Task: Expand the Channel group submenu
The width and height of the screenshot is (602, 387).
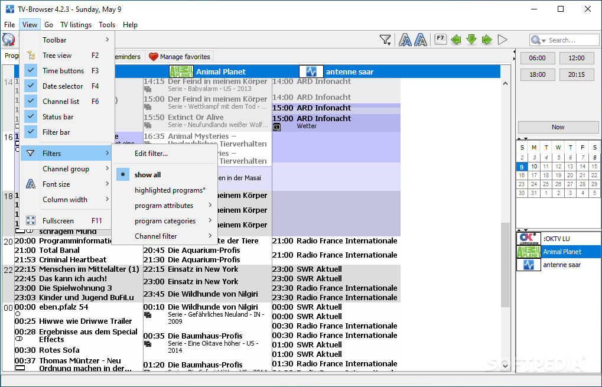Action: [67, 169]
